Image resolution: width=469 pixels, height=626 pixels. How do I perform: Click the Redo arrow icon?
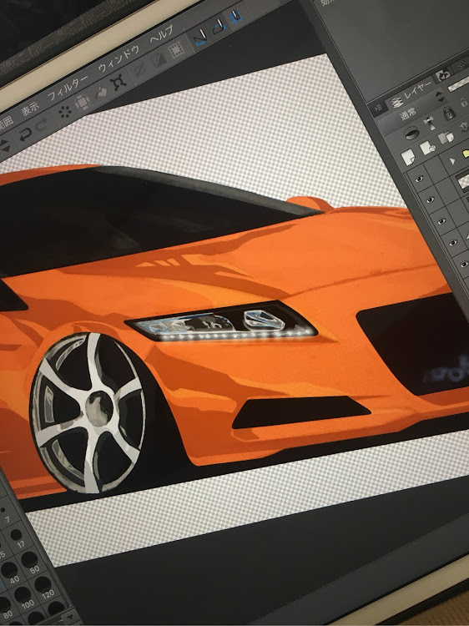click(42, 126)
